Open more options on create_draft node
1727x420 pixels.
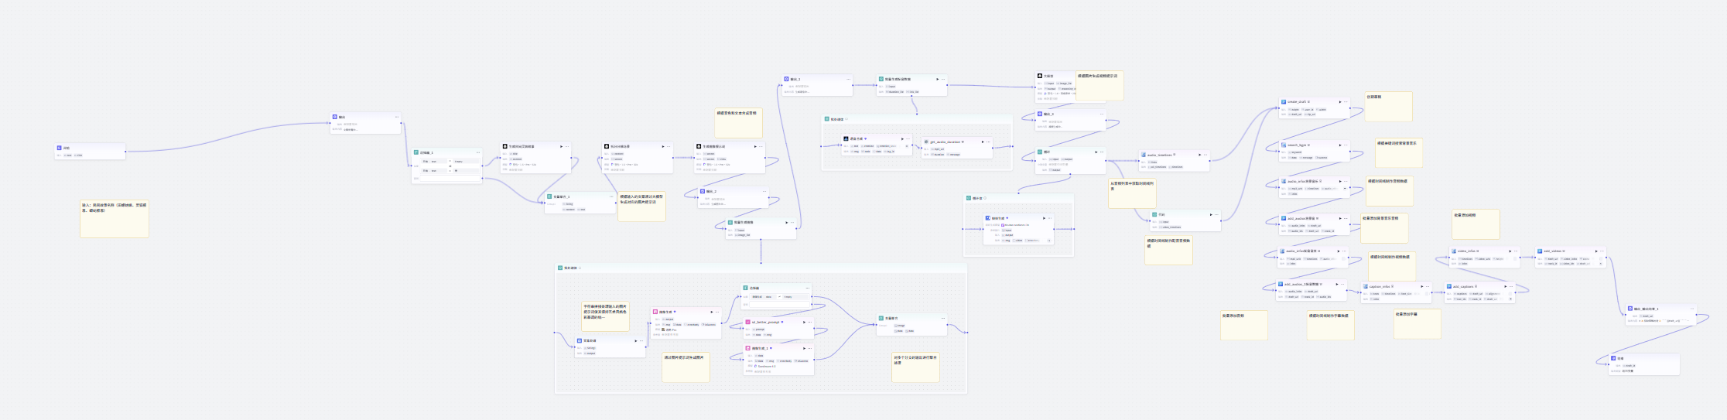point(1346,101)
